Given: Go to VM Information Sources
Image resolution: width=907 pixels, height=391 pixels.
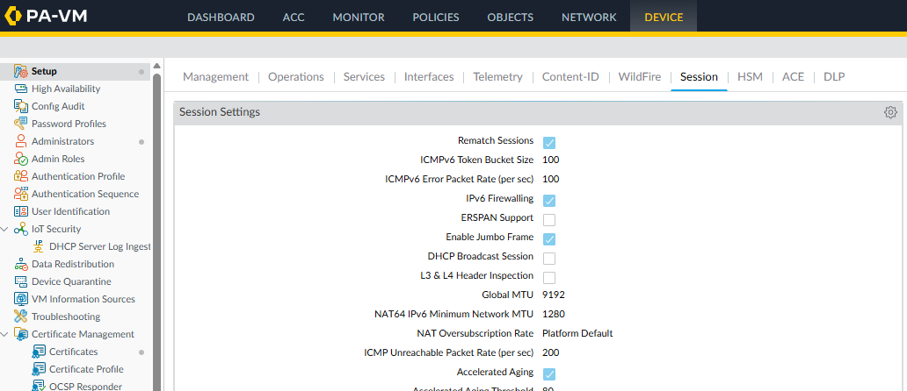Looking at the screenshot, I should click(x=83, y=299).
